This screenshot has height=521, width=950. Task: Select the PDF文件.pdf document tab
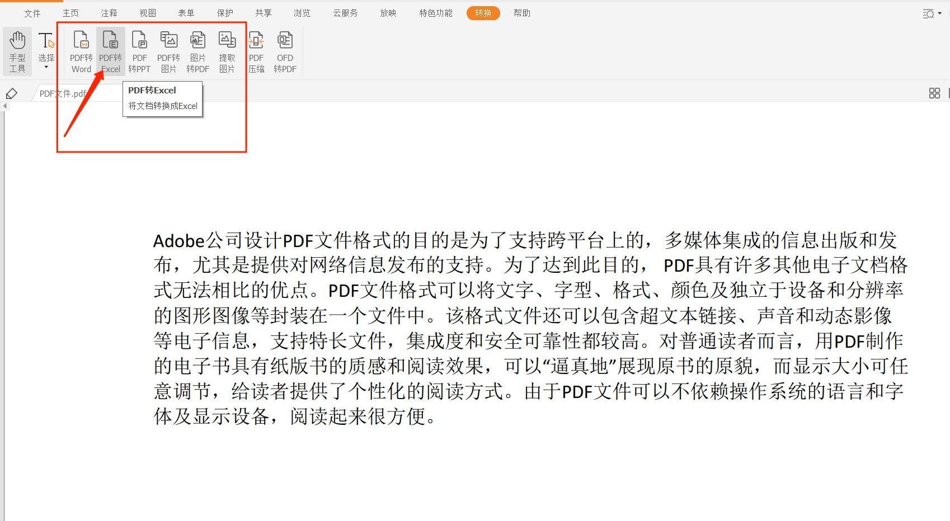pyautogui.click(x=63, y=93)
